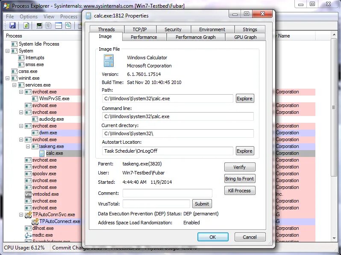Confirm the dialog with OK
Viewport: 341px width, 255px height.
pyautogui.click(x=213, y=237)
